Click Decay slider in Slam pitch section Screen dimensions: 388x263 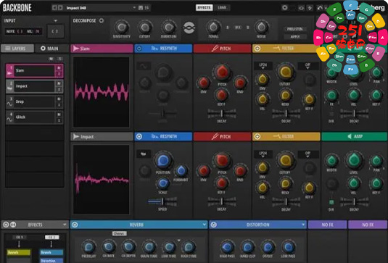tap(221, 113)
